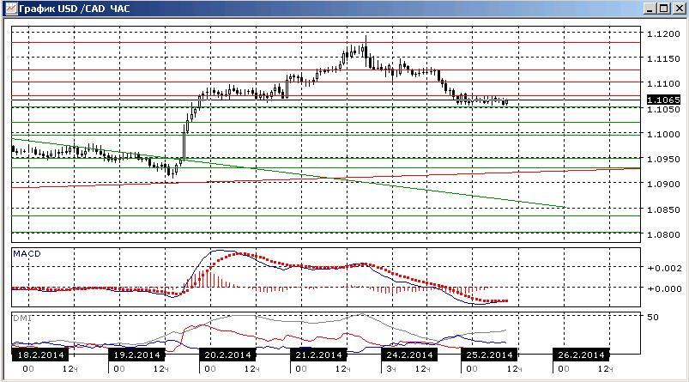Click the 1.1050 price axis label
The image size is (689, 382).
tap(663, 110)
